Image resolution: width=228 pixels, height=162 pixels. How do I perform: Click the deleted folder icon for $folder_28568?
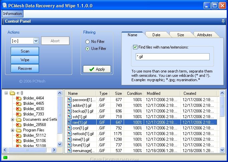click(18, 125)
